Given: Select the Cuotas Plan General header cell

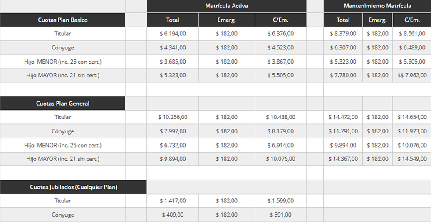Looking at the screenshot, I should tap(63, 104).
